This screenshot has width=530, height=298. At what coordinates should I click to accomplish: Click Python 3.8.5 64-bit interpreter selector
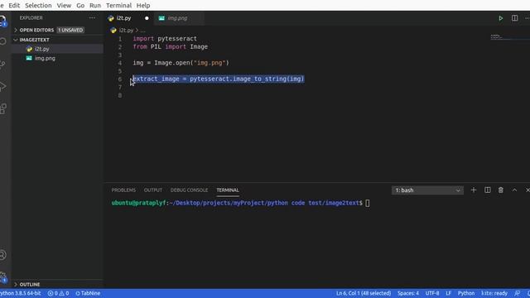(20, 293)
